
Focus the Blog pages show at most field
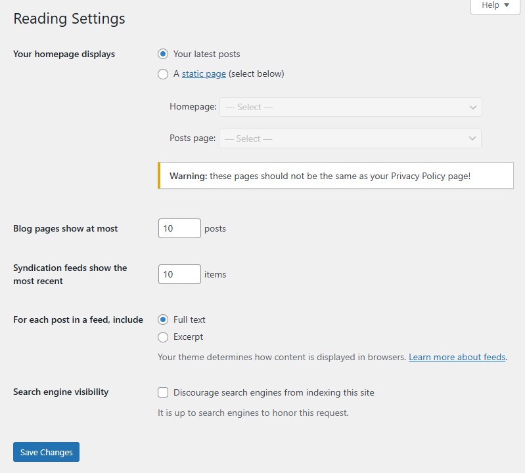[179, 228]
